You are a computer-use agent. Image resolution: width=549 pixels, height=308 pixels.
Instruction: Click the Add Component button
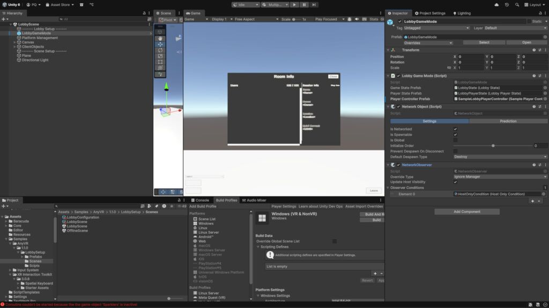[466, 212]
